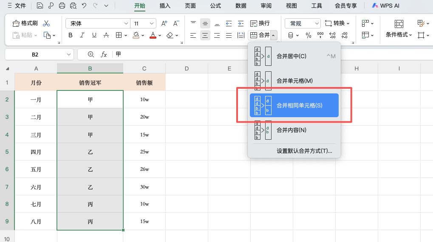The width and height of the screenshot is (433, 242).
Task: Click the Undo arrow icon
Action: (x=84, y=6)
